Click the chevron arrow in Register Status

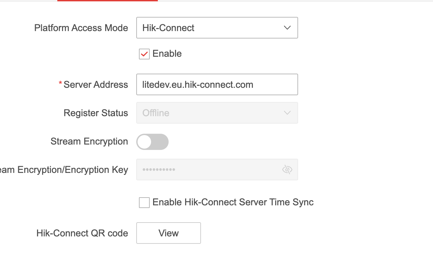[287, 113]
